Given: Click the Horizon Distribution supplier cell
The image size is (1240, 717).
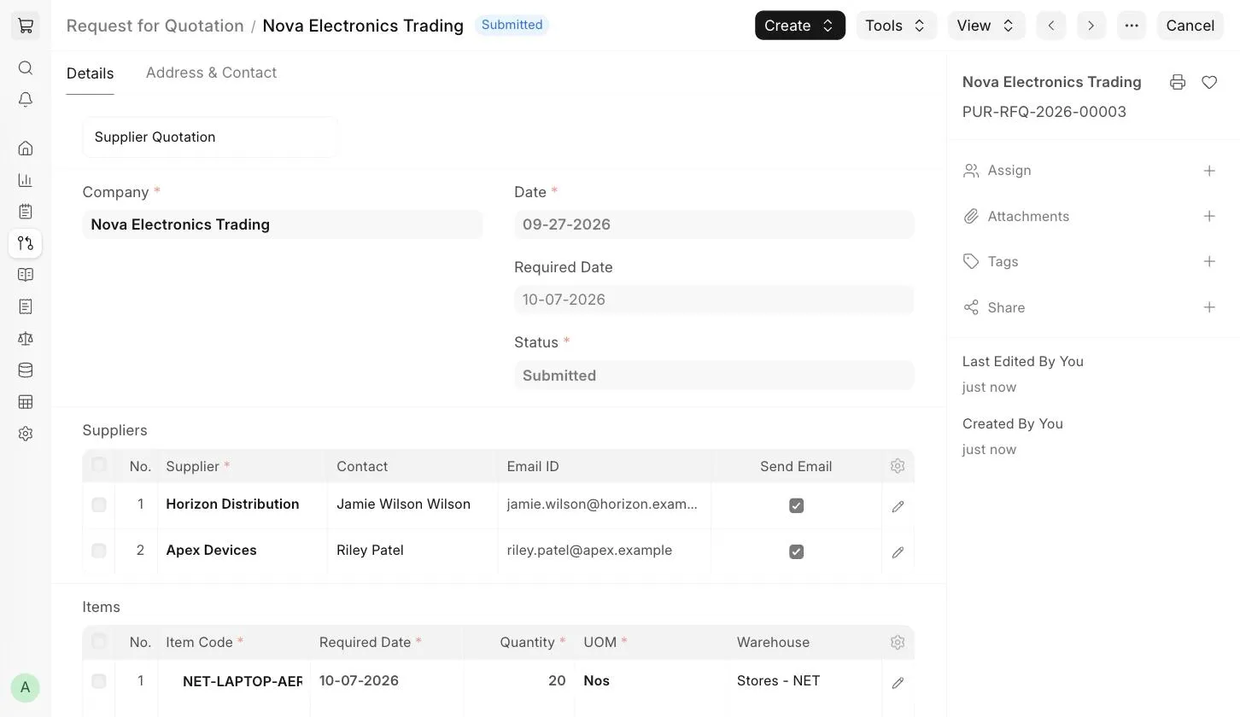Looking at the screenshot, I should point(243,504).
